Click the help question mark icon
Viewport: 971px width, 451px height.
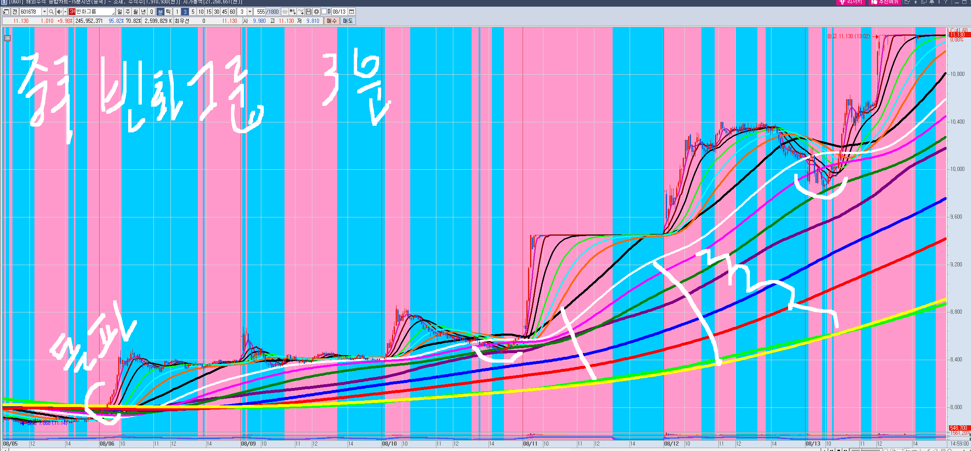pos(947,2)
